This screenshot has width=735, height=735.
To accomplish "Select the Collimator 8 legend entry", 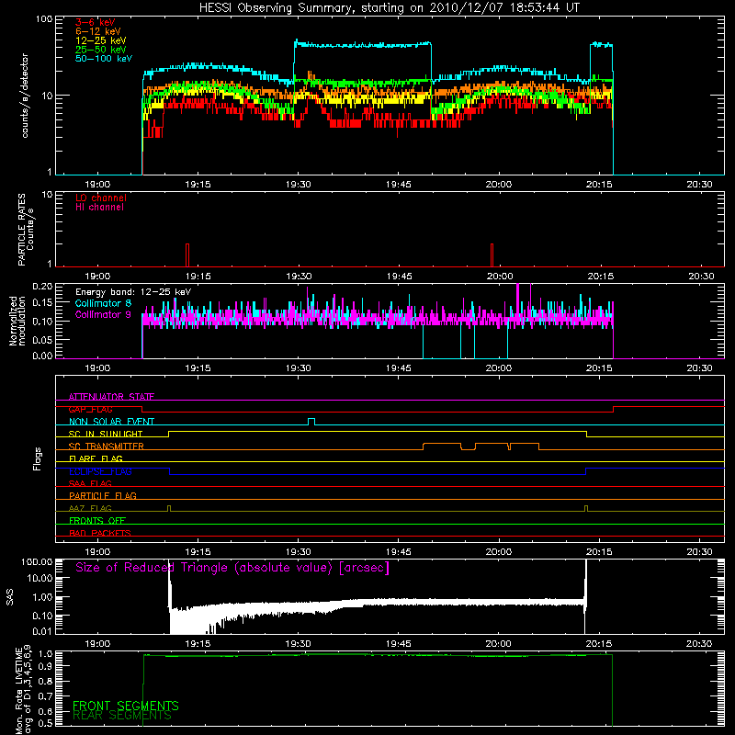I will [x=103, y=303].
